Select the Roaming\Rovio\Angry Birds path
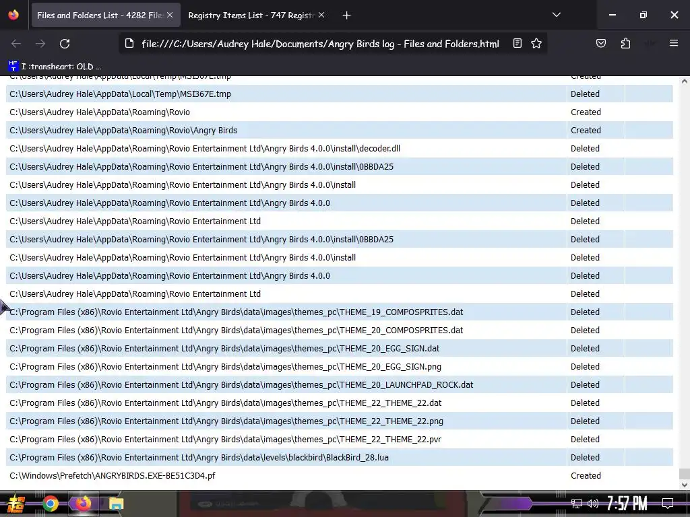The height and width of the screenshot is (517, 690). 123,131
